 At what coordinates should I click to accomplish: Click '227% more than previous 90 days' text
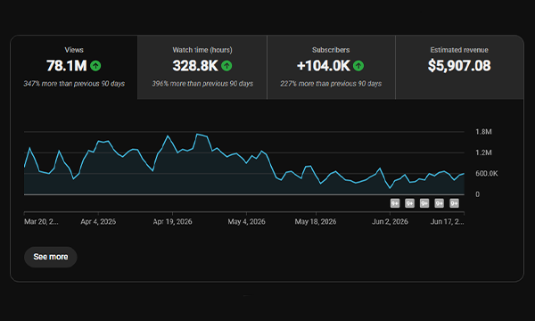(x=331, y=84)
